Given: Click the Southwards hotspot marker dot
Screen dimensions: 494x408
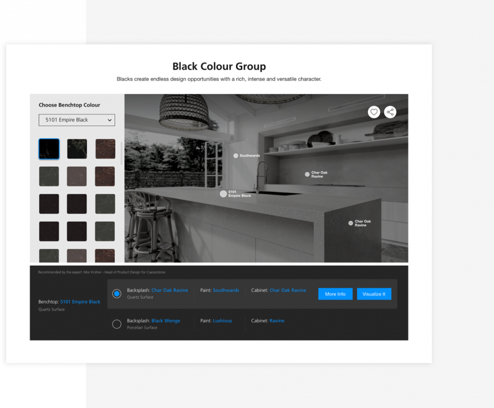Looking at the screenshot, I should (x=236, y=156).
